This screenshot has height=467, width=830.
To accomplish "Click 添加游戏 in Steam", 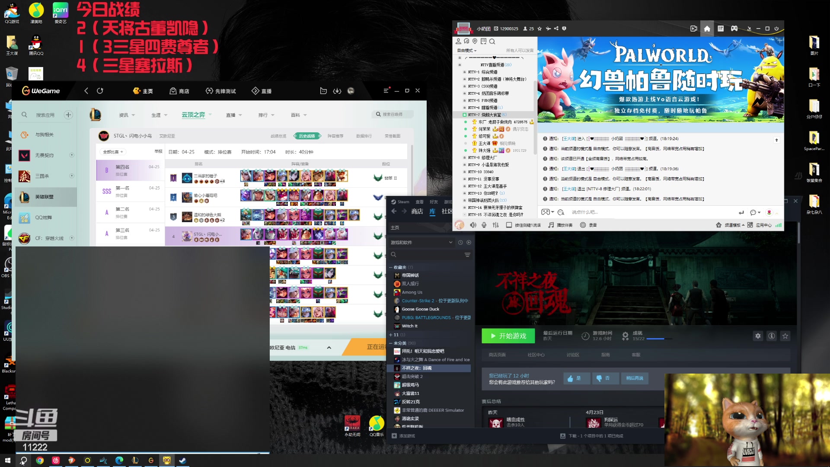I will click(x=403, y=436).
